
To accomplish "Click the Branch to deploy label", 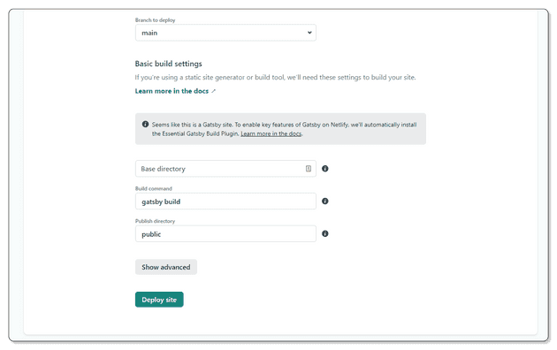I will click(156, 20).
